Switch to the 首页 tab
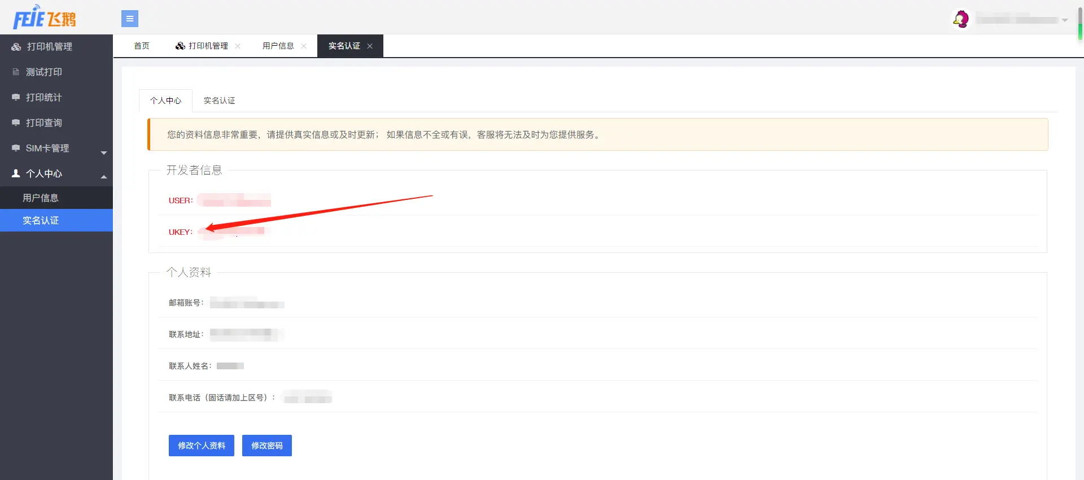 142,46
